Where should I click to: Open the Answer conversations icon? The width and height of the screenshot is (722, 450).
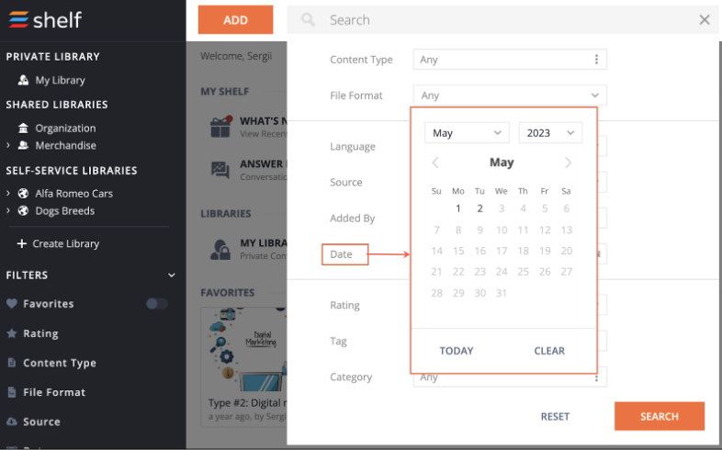pos(220,170)
